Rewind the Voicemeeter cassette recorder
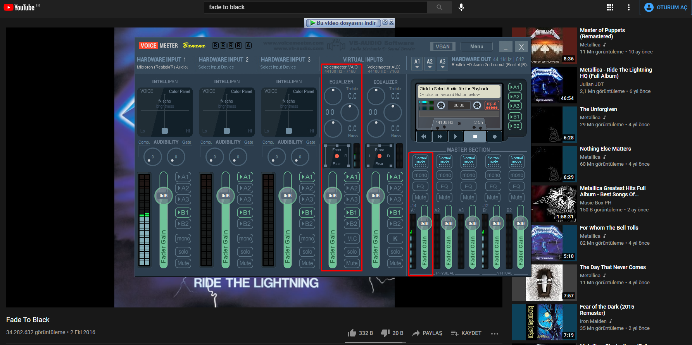Screen dimensions: 692x345 click(x=424, y=136)
